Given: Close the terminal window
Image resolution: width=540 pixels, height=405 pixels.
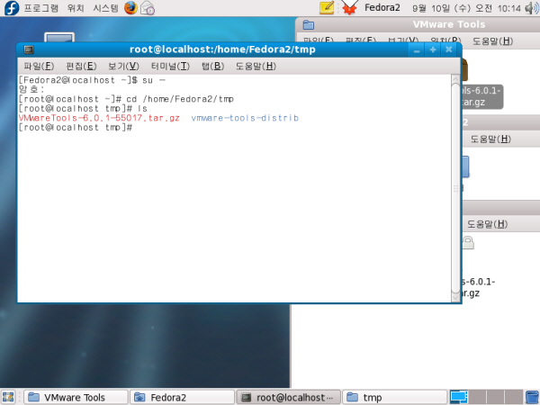Looking at the screenshot, I should pyautogui.click(x=449, y=50).
